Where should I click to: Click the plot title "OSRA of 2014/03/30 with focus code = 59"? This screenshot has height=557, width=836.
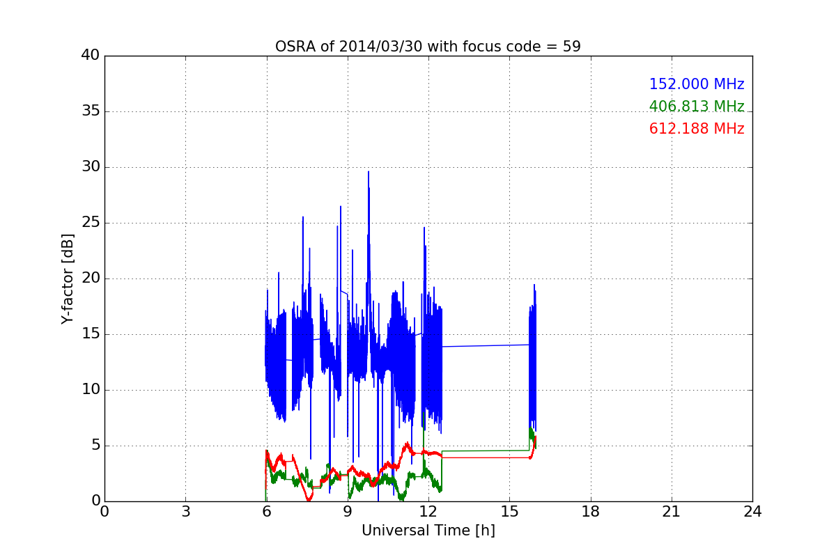428,47
